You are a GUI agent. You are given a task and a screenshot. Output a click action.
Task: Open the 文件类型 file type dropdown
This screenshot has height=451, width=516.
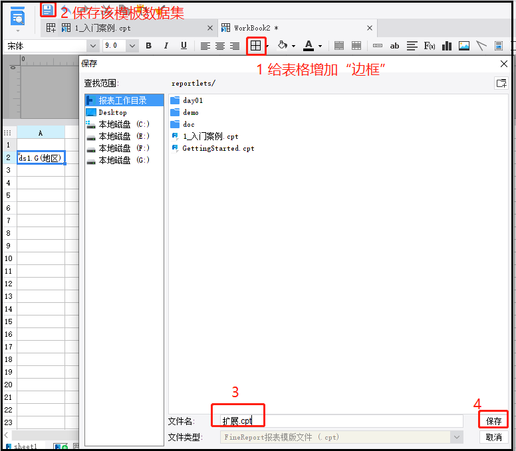[x=456, y=437]
